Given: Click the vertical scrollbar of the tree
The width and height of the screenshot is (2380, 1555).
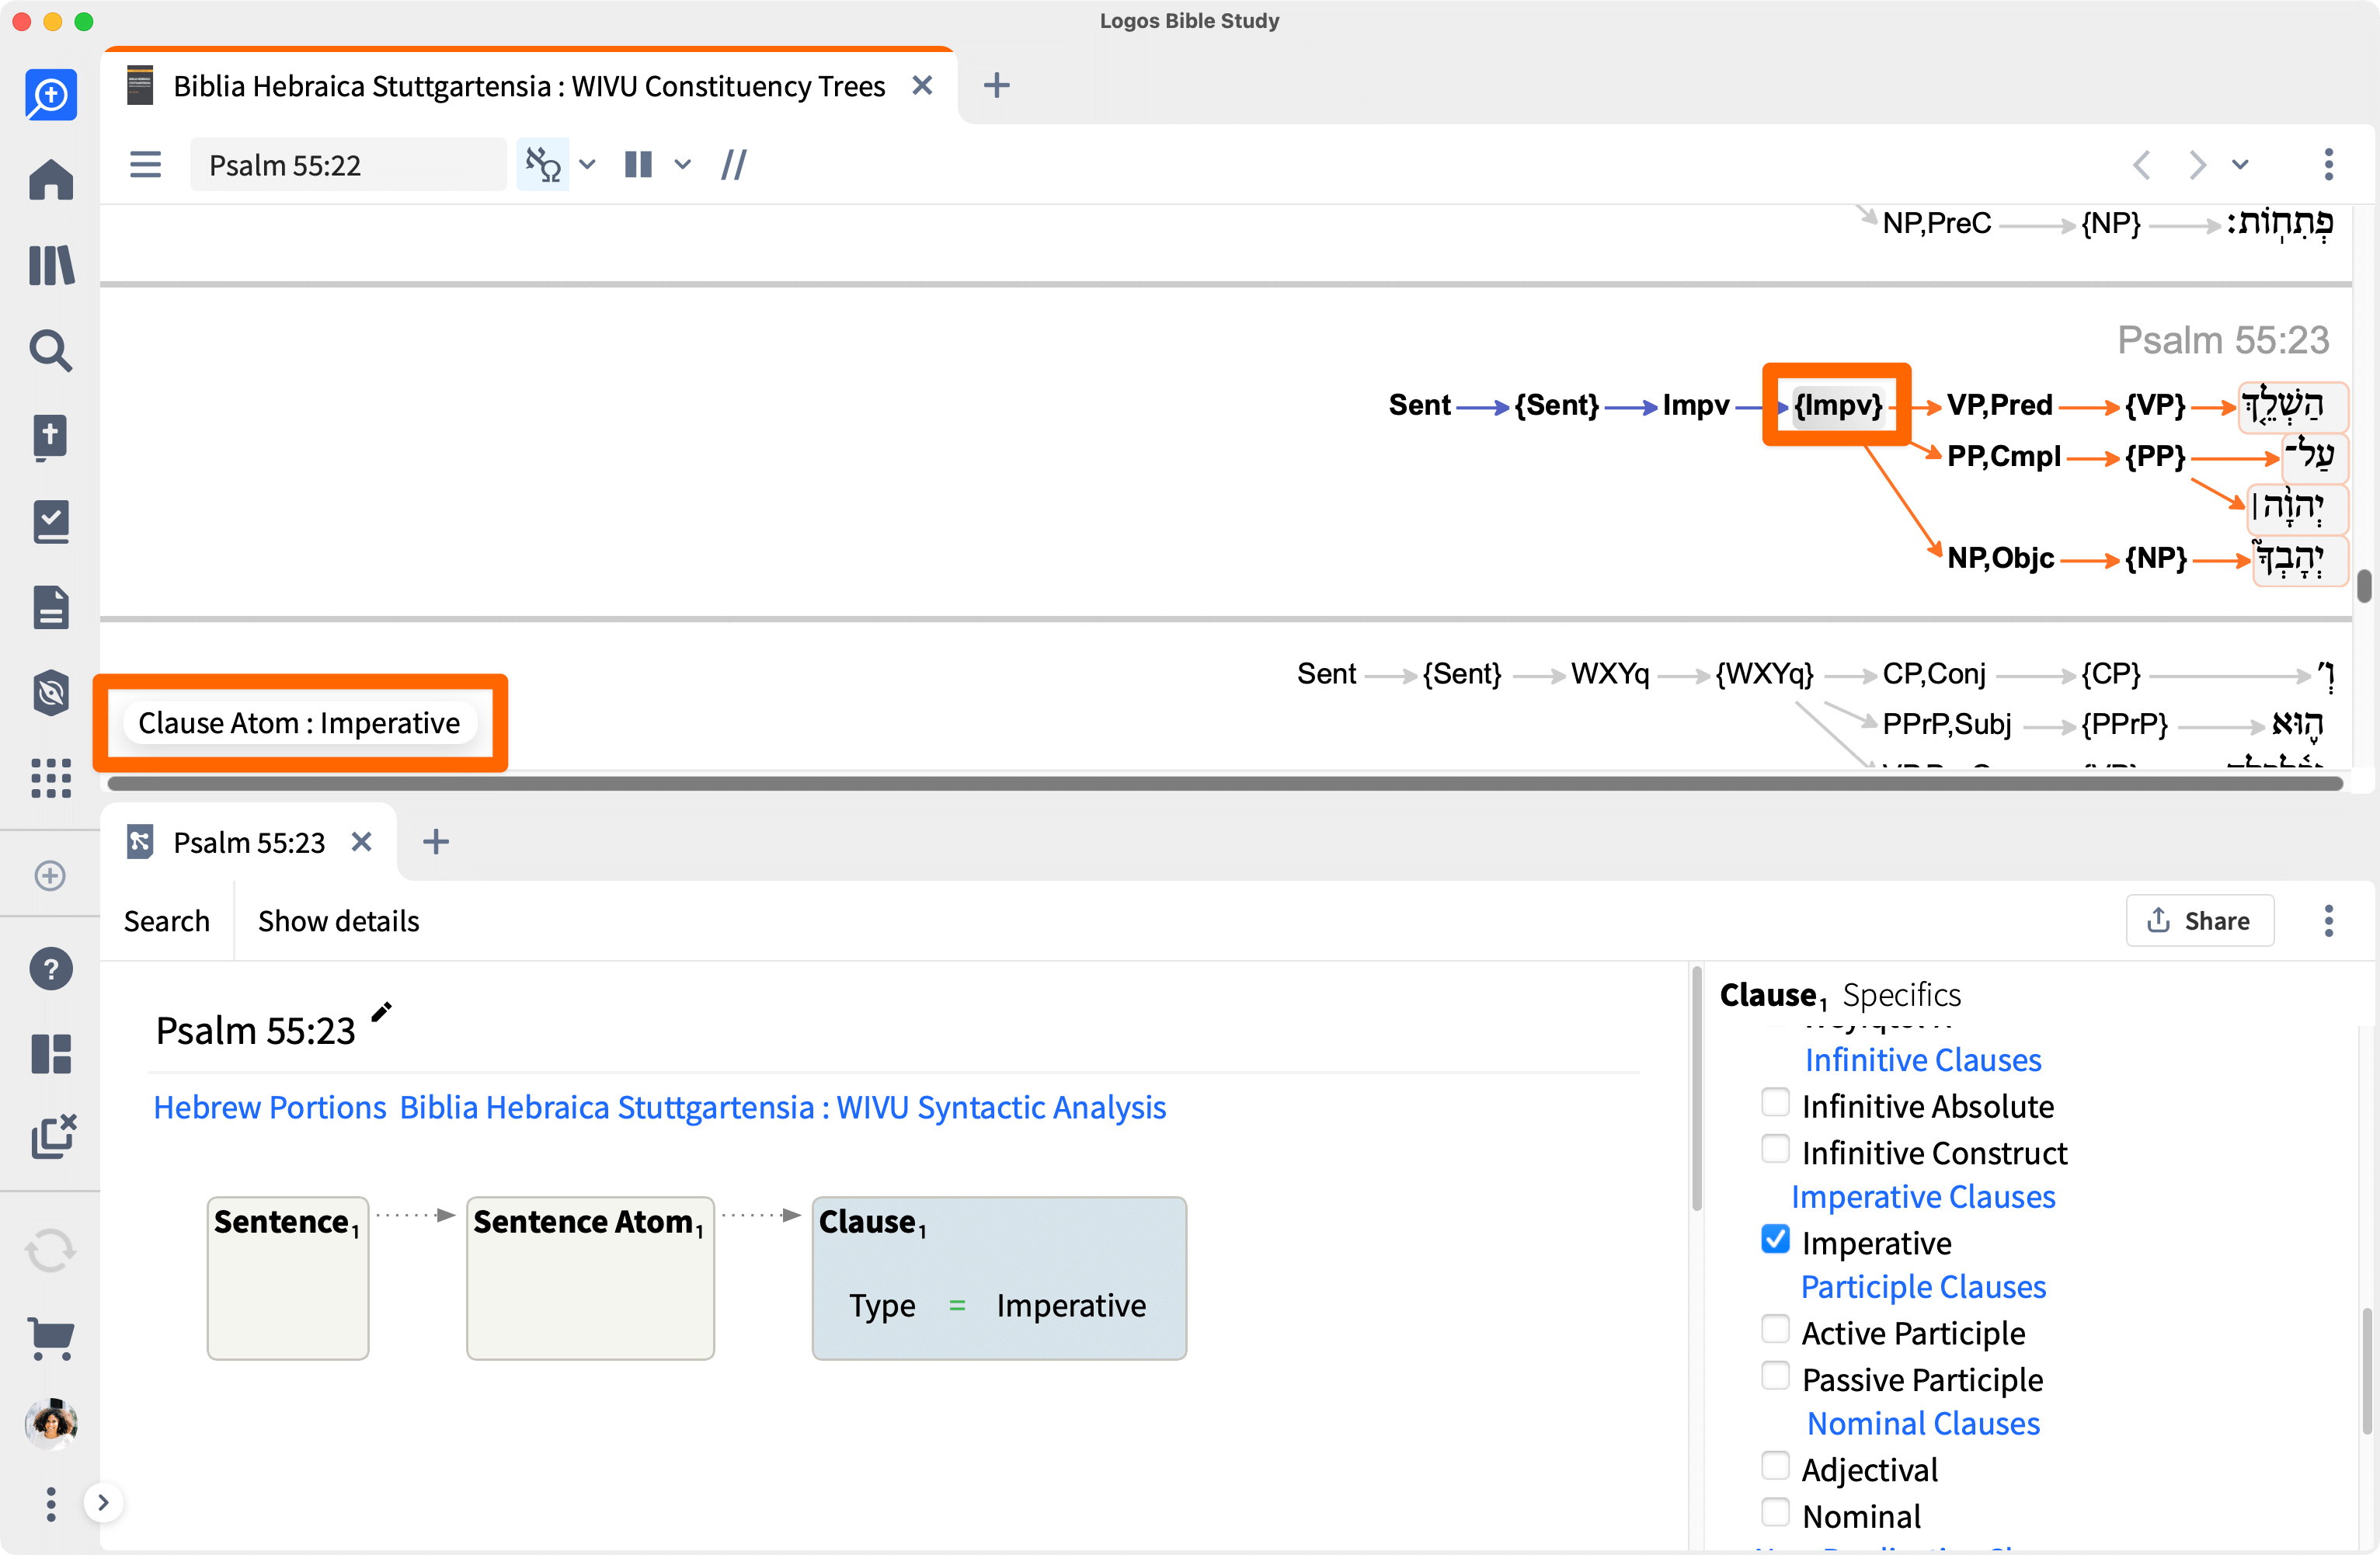Looking at the screenshot, I should click(2364, 586).
